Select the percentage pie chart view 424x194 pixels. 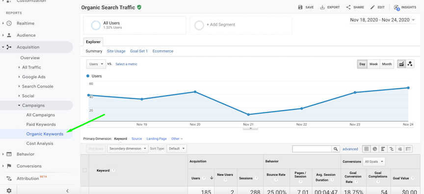[375, 149]
